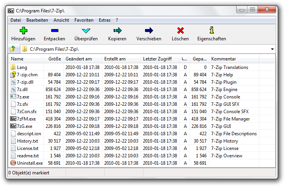Open the Bearbeiten menu
This screenshot has width=285, height=186.
click(x=37, y=20)
